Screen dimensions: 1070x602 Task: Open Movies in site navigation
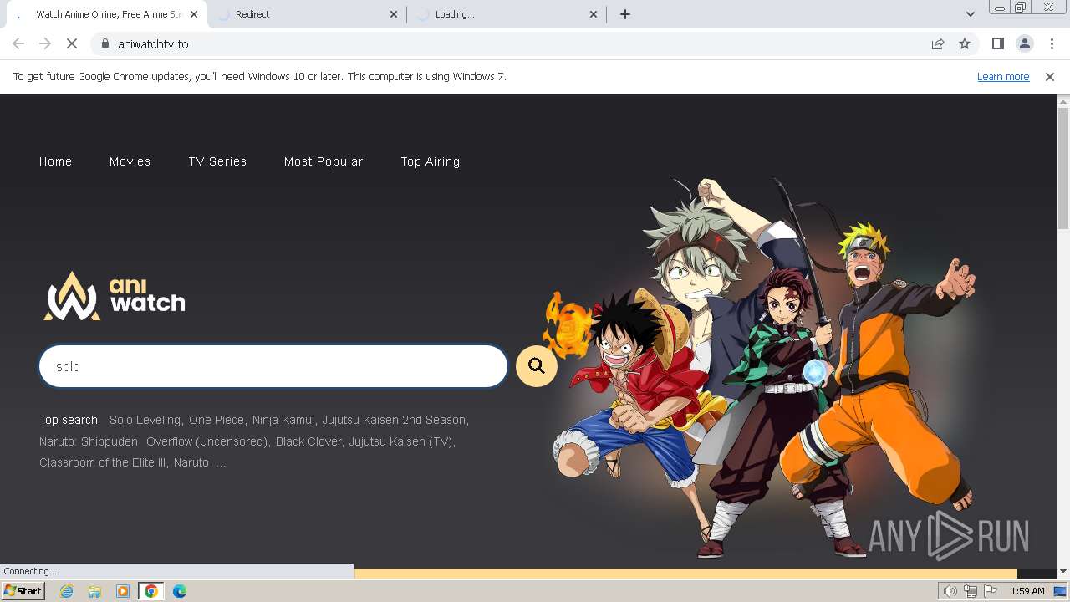click(x=130, y=161)
